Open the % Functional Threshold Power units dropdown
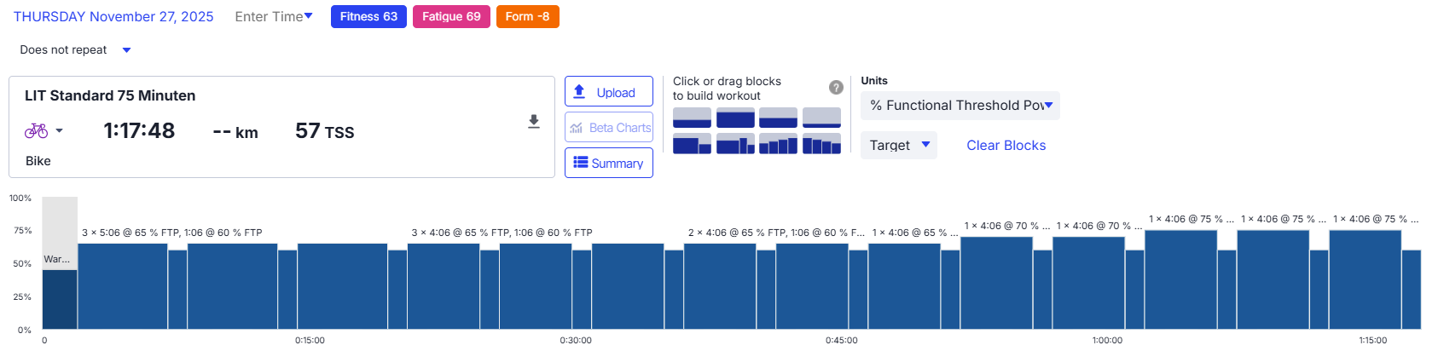The image size is (1444, 351). 960,106
